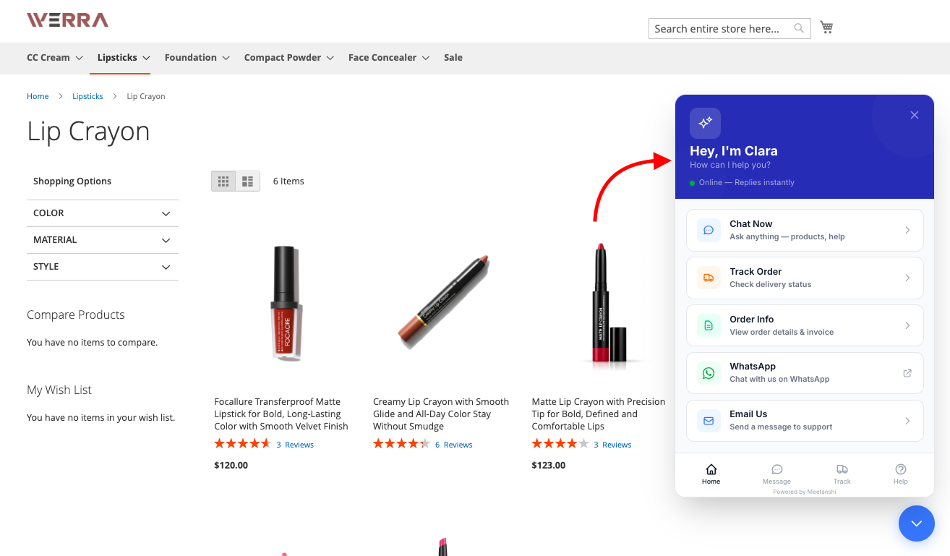The width and height of the screenshot is (950, 556).
Task: Open the Sale menu item
Action: [x=453, y=58]
